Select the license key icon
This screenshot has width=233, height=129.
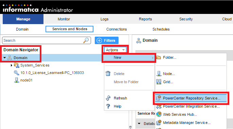pos(16,73)
